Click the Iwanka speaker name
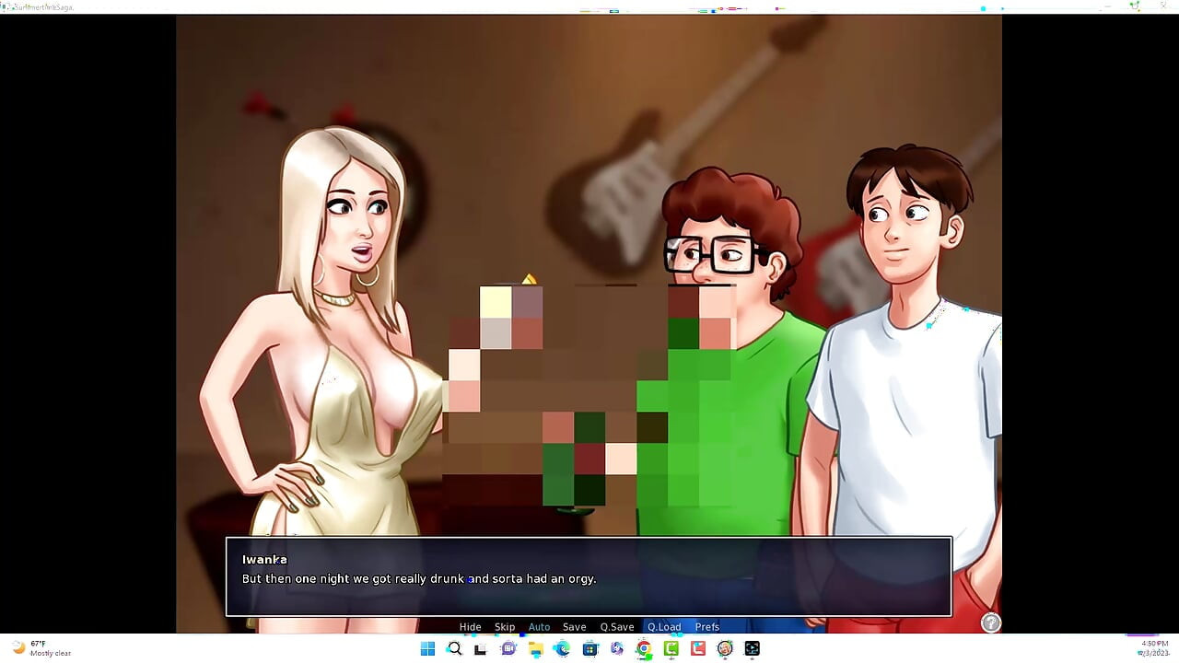The image size is (1179, 663). [264, 560]
